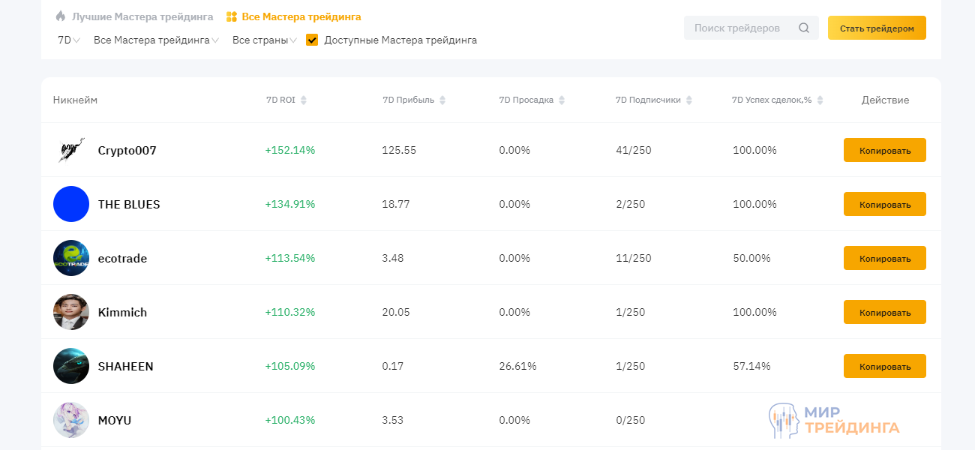Switch to Лучшие Мастера трейдинга tab

pos(142,16)
